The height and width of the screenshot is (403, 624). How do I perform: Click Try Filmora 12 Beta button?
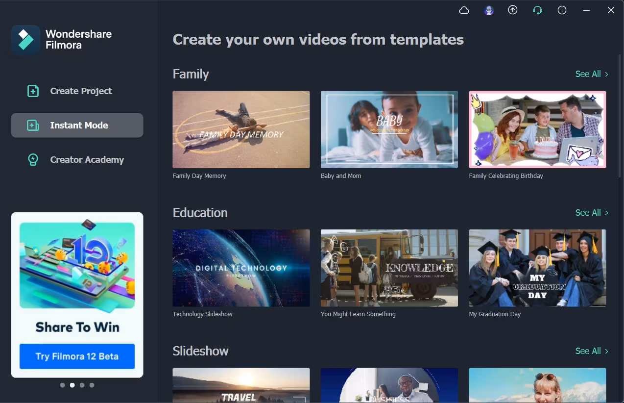(77, 356)
